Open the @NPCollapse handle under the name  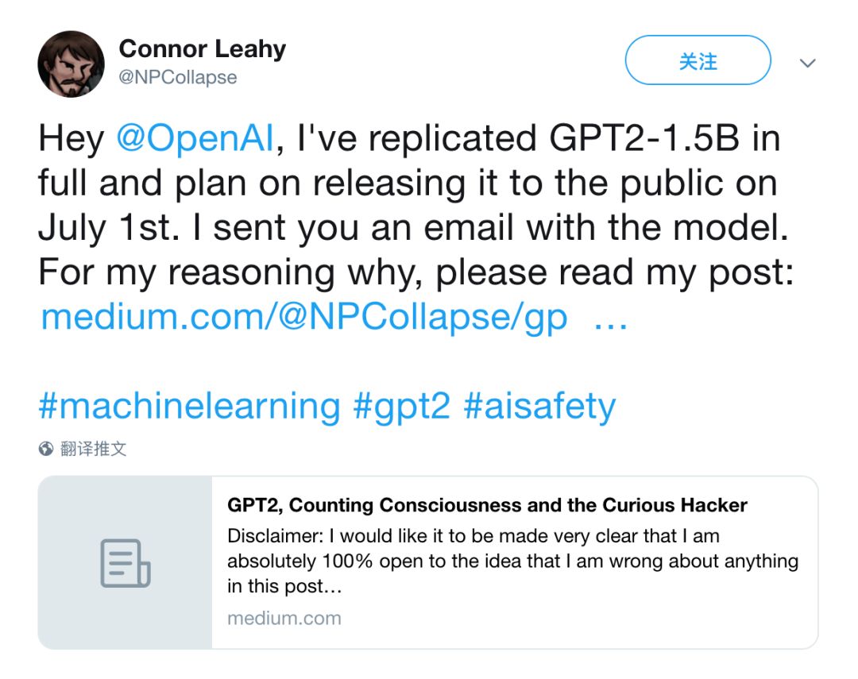(178, 78)
